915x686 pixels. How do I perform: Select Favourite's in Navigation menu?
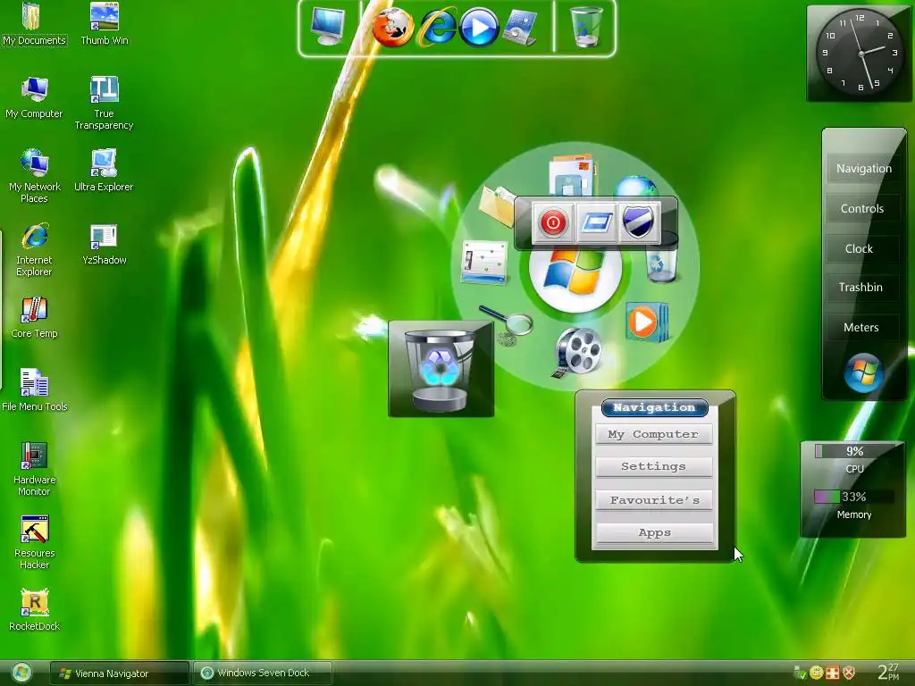coord(653,500)
